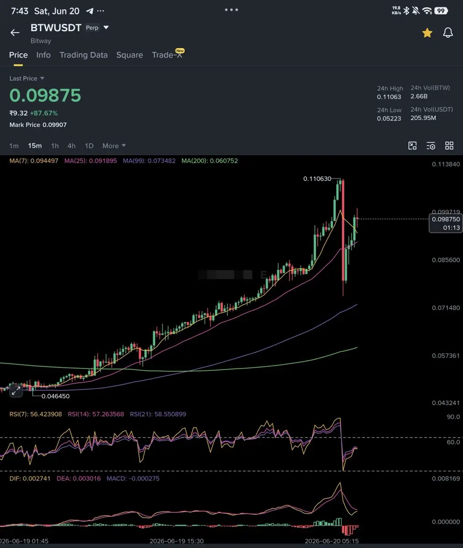This screenshot has width=463, height=548.
Task: Open the Trading Data tab
Action: tap(84, 55)
